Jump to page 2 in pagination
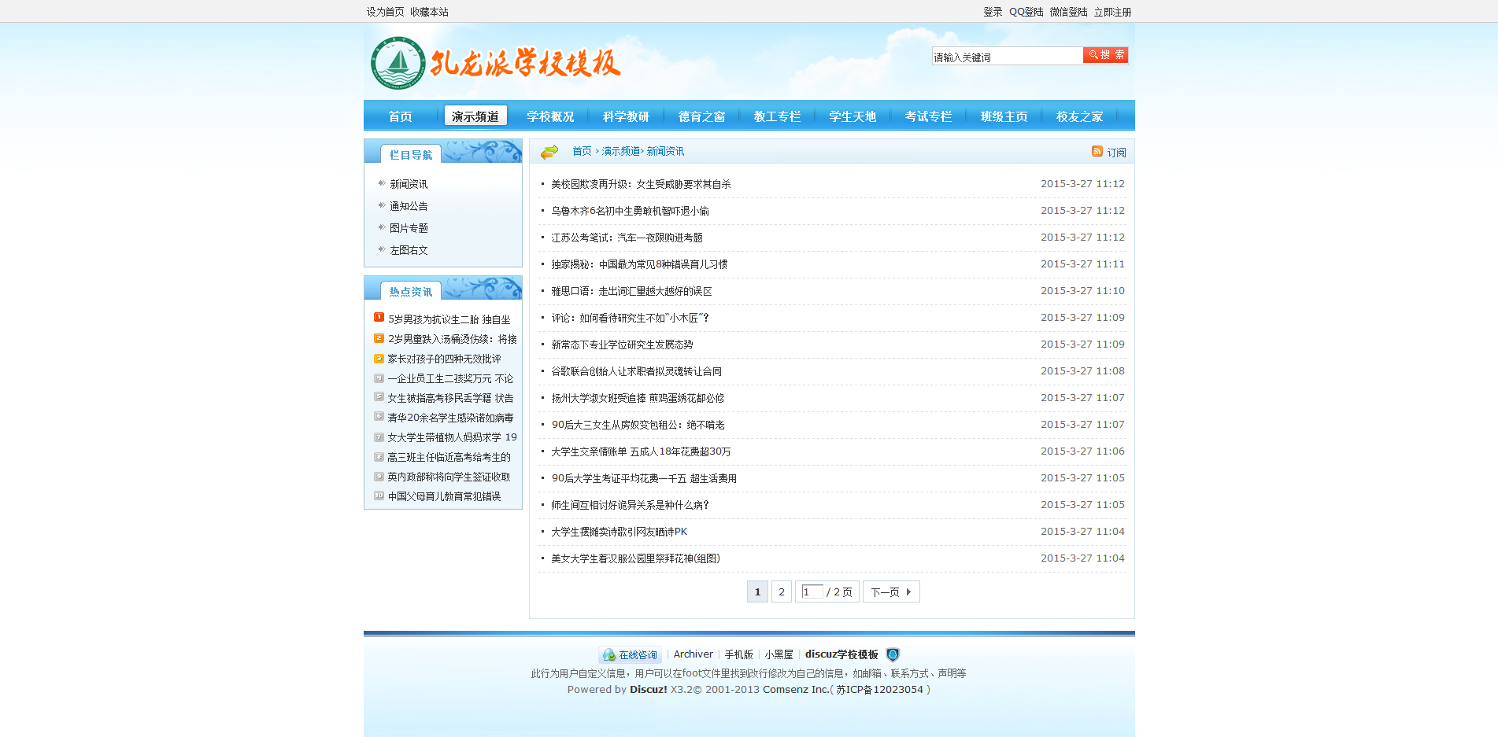 tap(781, 591)
